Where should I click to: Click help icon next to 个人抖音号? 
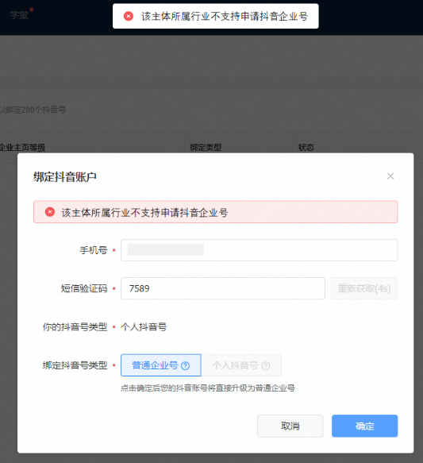(266, 366)
